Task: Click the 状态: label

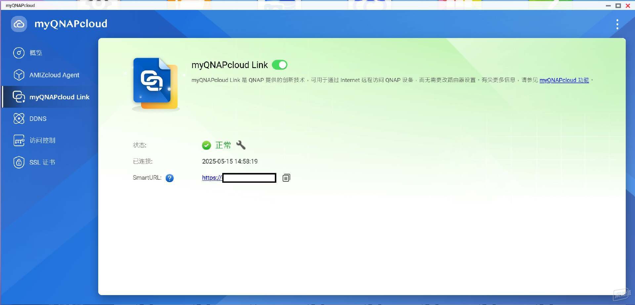Action: [140, 145]
